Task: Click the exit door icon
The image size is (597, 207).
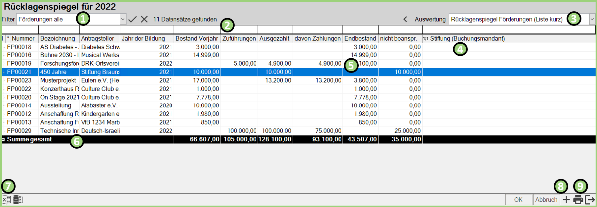Action: click(x=590, y=200)
